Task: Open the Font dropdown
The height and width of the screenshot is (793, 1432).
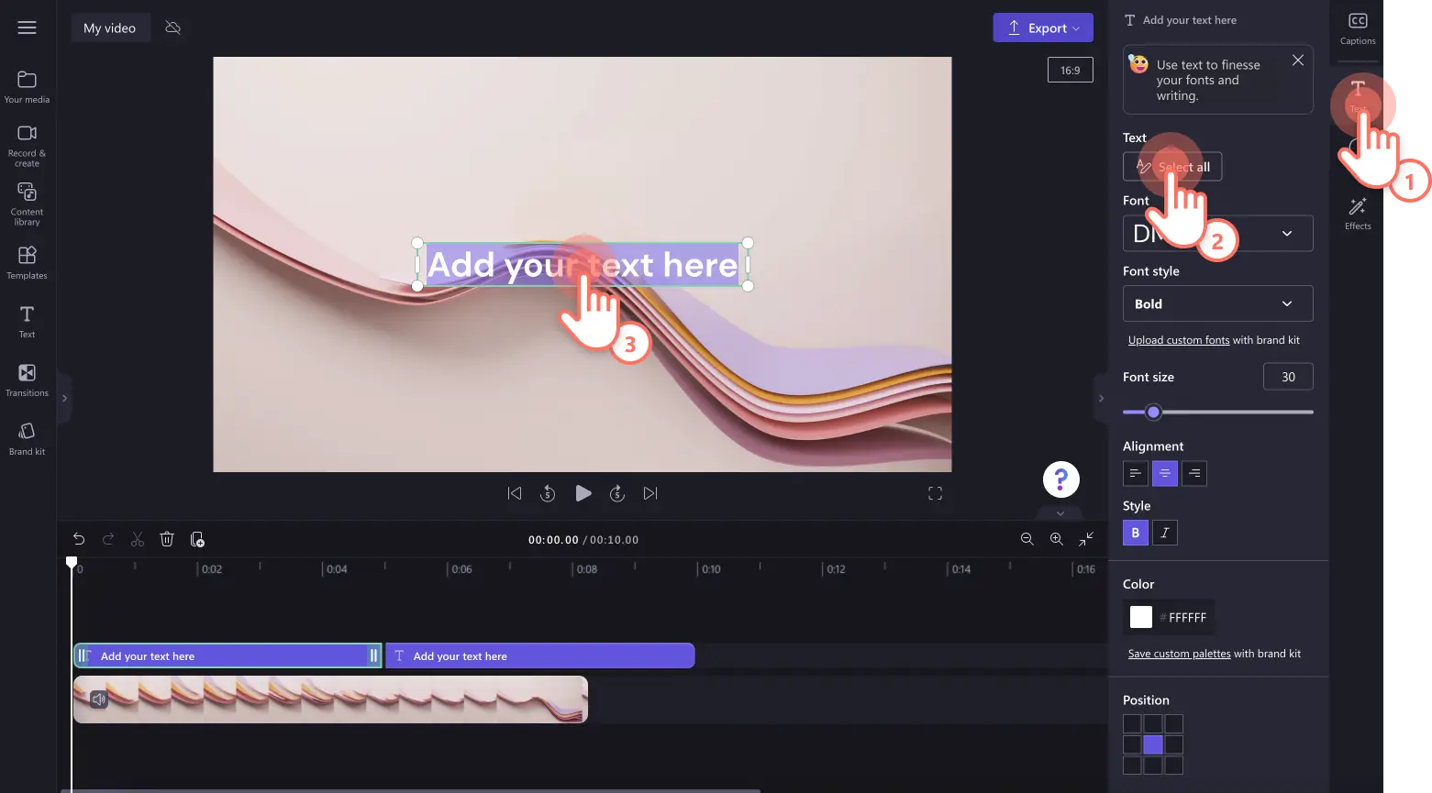Action: (x=1217, y=233)
